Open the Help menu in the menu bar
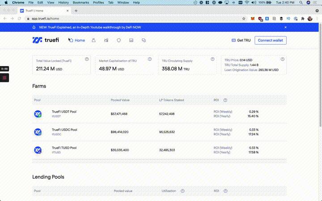 [x=136, y=3]
